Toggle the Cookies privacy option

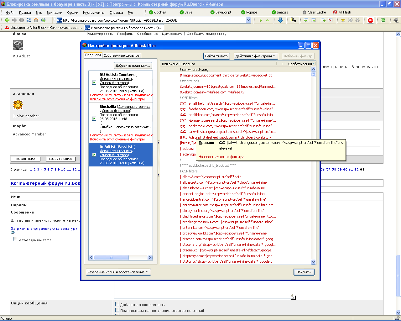157,12
